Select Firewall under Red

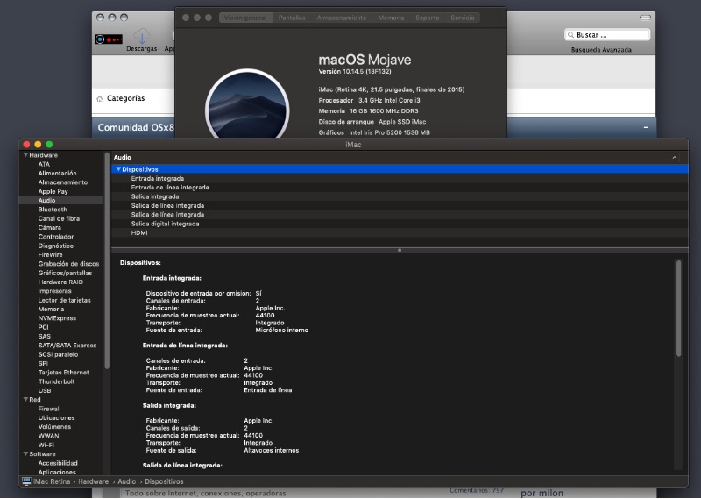point(49,409)
